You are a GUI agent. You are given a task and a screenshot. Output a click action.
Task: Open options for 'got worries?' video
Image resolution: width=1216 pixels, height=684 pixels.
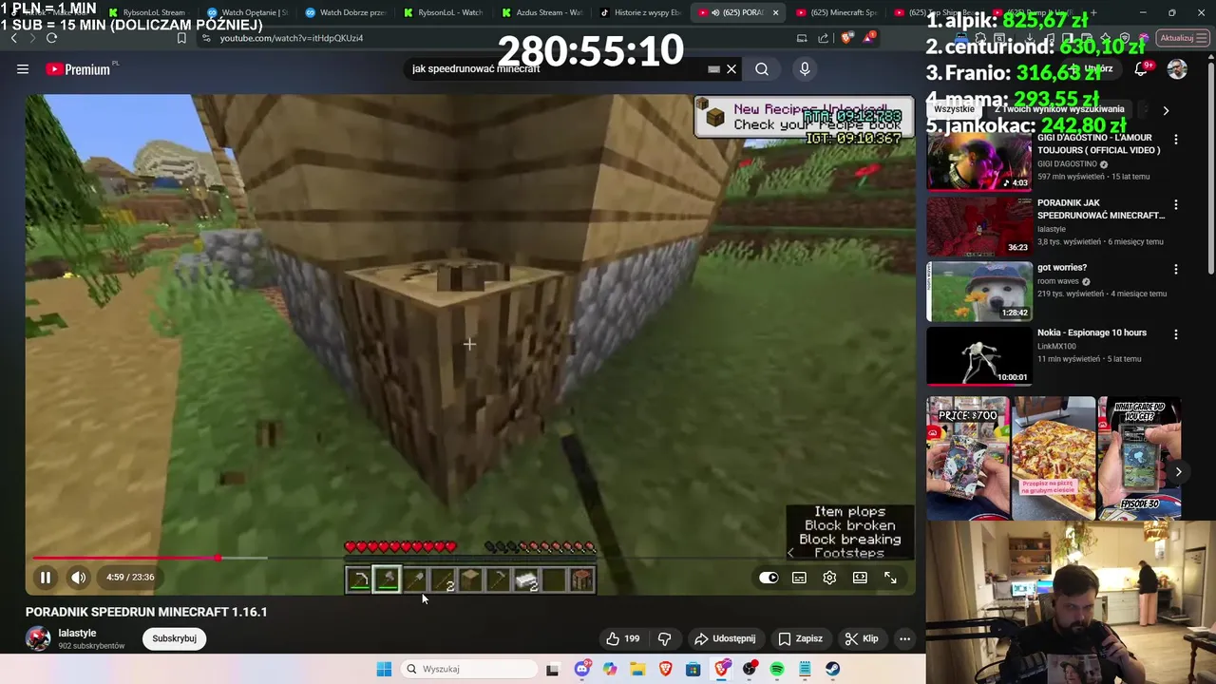[x=1176, y=269]
